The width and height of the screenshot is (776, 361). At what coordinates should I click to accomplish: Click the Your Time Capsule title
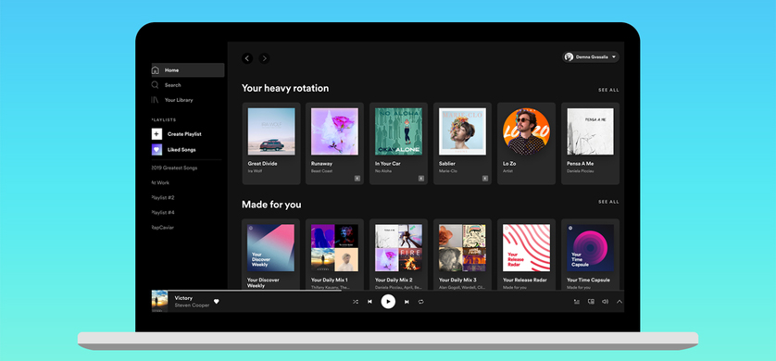[x=588, y=280]
